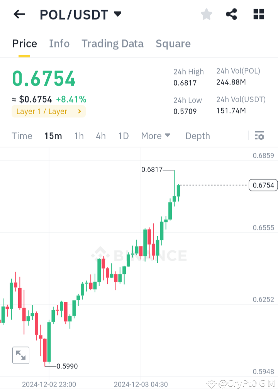Tap the CryPt0 G M watermark diamond icon
Viewport: 278px width, 392px height.
(x=212, y=384)
